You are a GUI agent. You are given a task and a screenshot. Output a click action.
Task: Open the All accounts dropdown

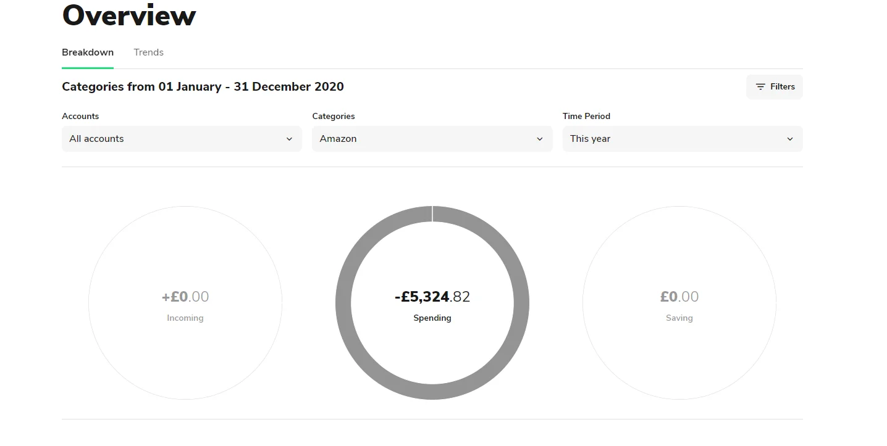(182, 139)
